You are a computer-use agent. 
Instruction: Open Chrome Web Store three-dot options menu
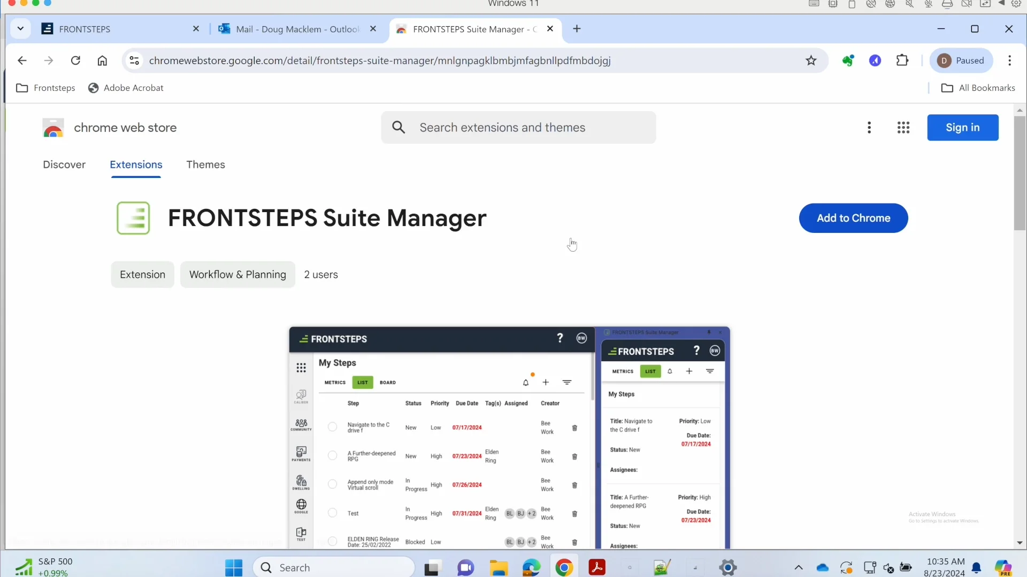(x=869, y=128)
